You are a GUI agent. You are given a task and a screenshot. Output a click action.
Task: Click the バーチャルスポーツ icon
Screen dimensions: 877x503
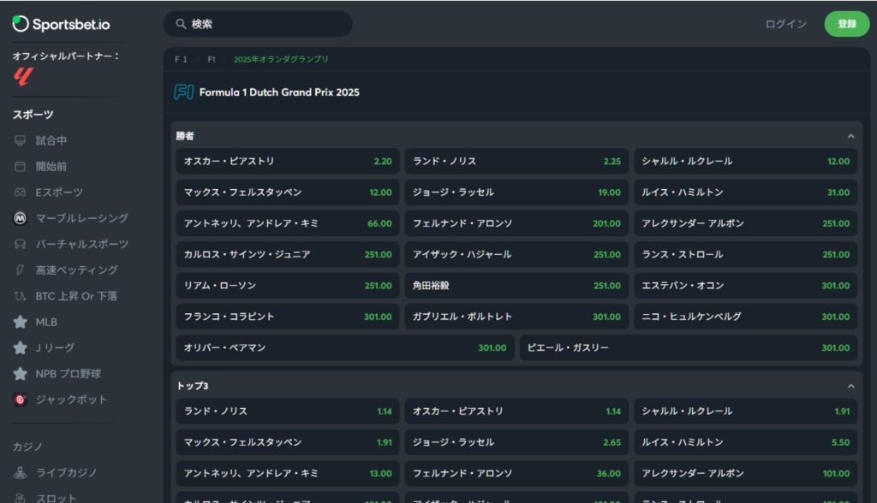21,245
